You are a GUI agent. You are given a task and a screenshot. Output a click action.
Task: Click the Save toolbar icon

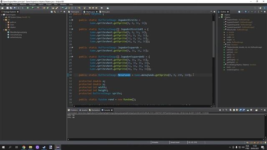pos(8,8)
